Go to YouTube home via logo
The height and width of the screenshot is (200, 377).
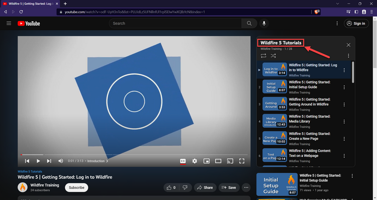pyautogui.click(x=29, y=23)
